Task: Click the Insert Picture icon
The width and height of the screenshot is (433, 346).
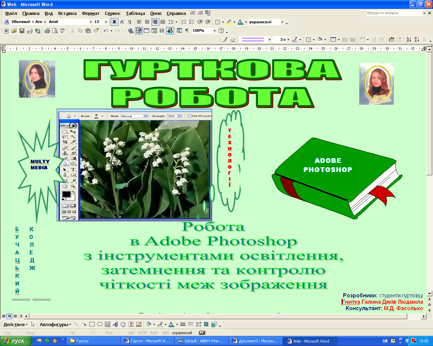Action: coord(139,324)
